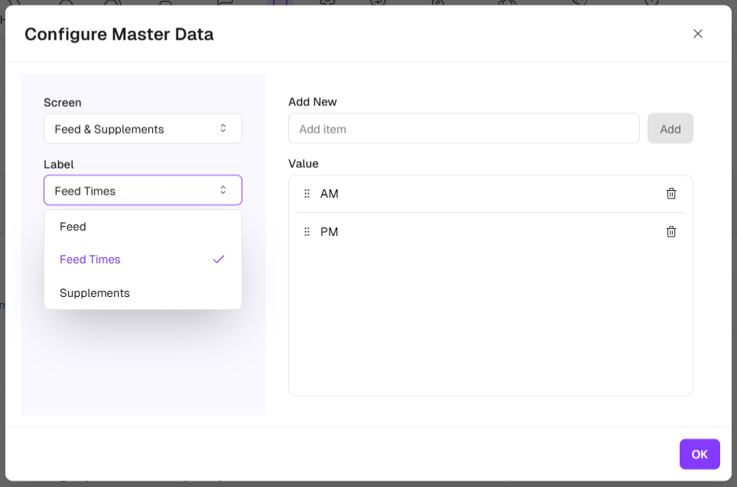Delete the AM value with trash icon
The image size is (737, 487).
click(x=671, y=194)
